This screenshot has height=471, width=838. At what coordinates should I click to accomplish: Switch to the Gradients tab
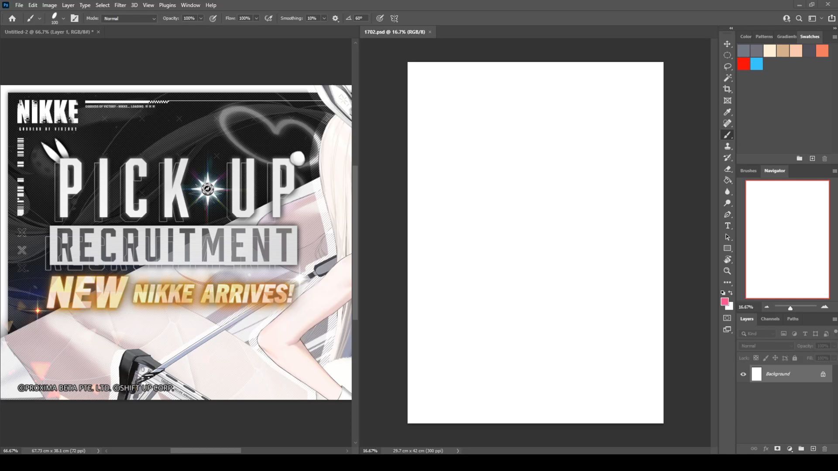click(786, 37)
